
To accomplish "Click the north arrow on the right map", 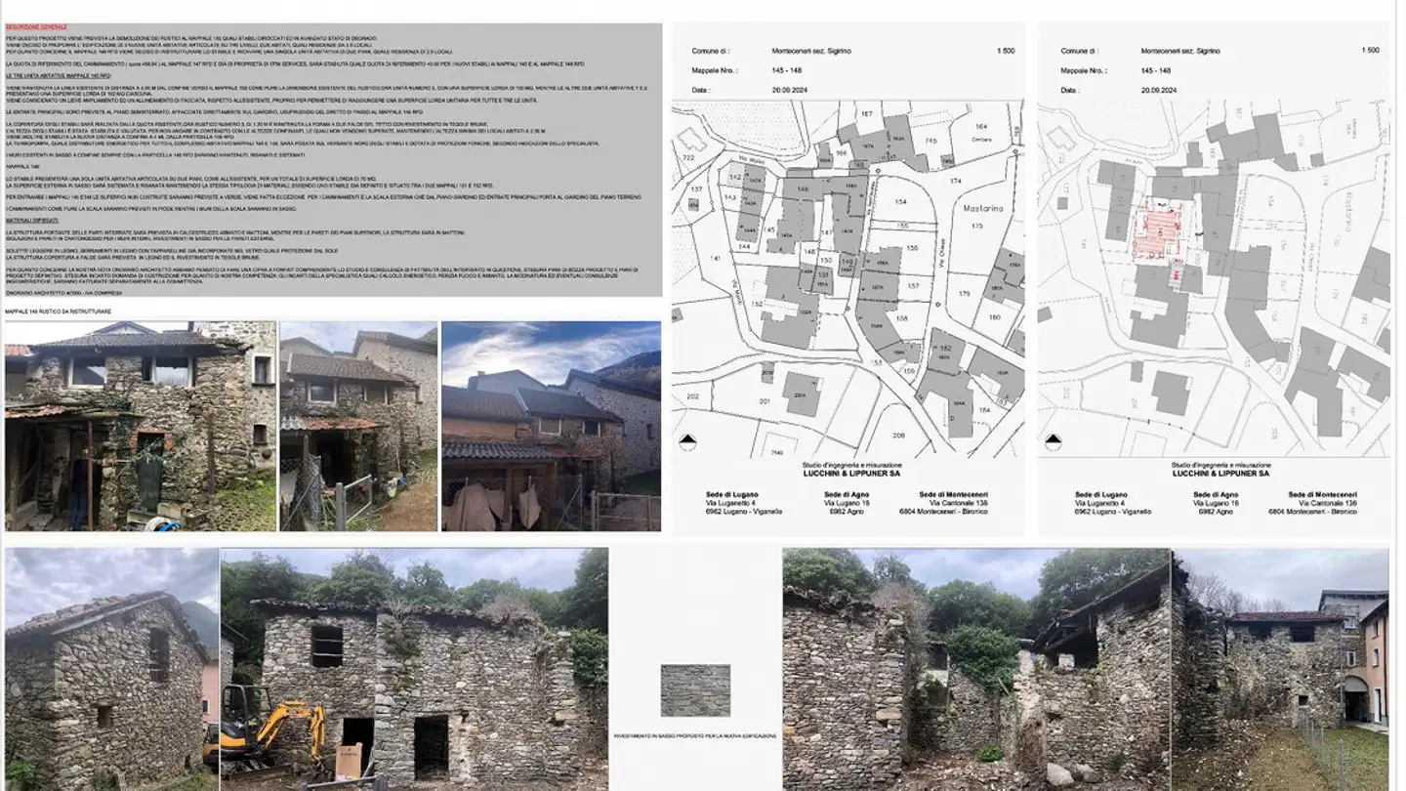I will (x=1053, y=442).
